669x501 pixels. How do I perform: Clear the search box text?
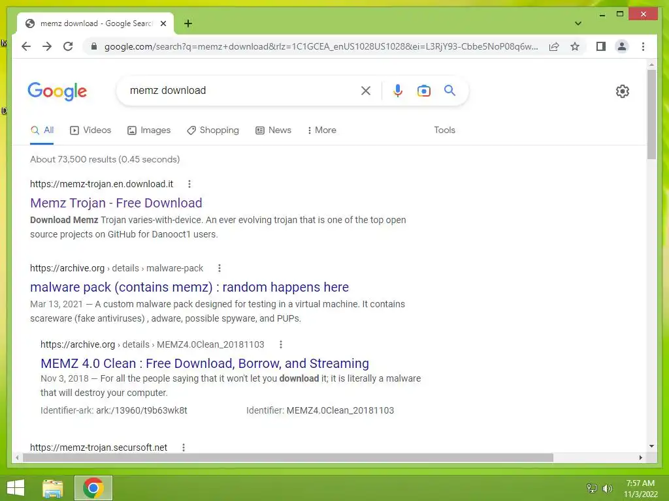coord(366,91)
